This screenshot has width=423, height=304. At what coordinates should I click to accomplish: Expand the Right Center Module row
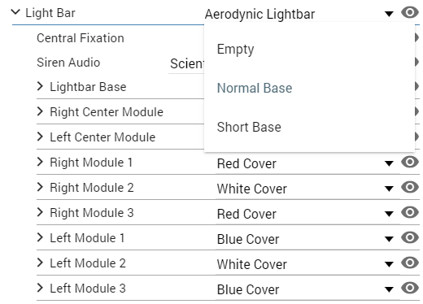click(x=40, y=111)
